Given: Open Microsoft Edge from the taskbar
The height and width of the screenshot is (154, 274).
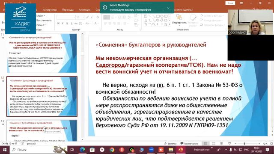Looking at the screenshot, I should pos(82,150).
